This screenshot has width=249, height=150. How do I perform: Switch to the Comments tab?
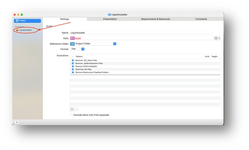tap(201, 19)
